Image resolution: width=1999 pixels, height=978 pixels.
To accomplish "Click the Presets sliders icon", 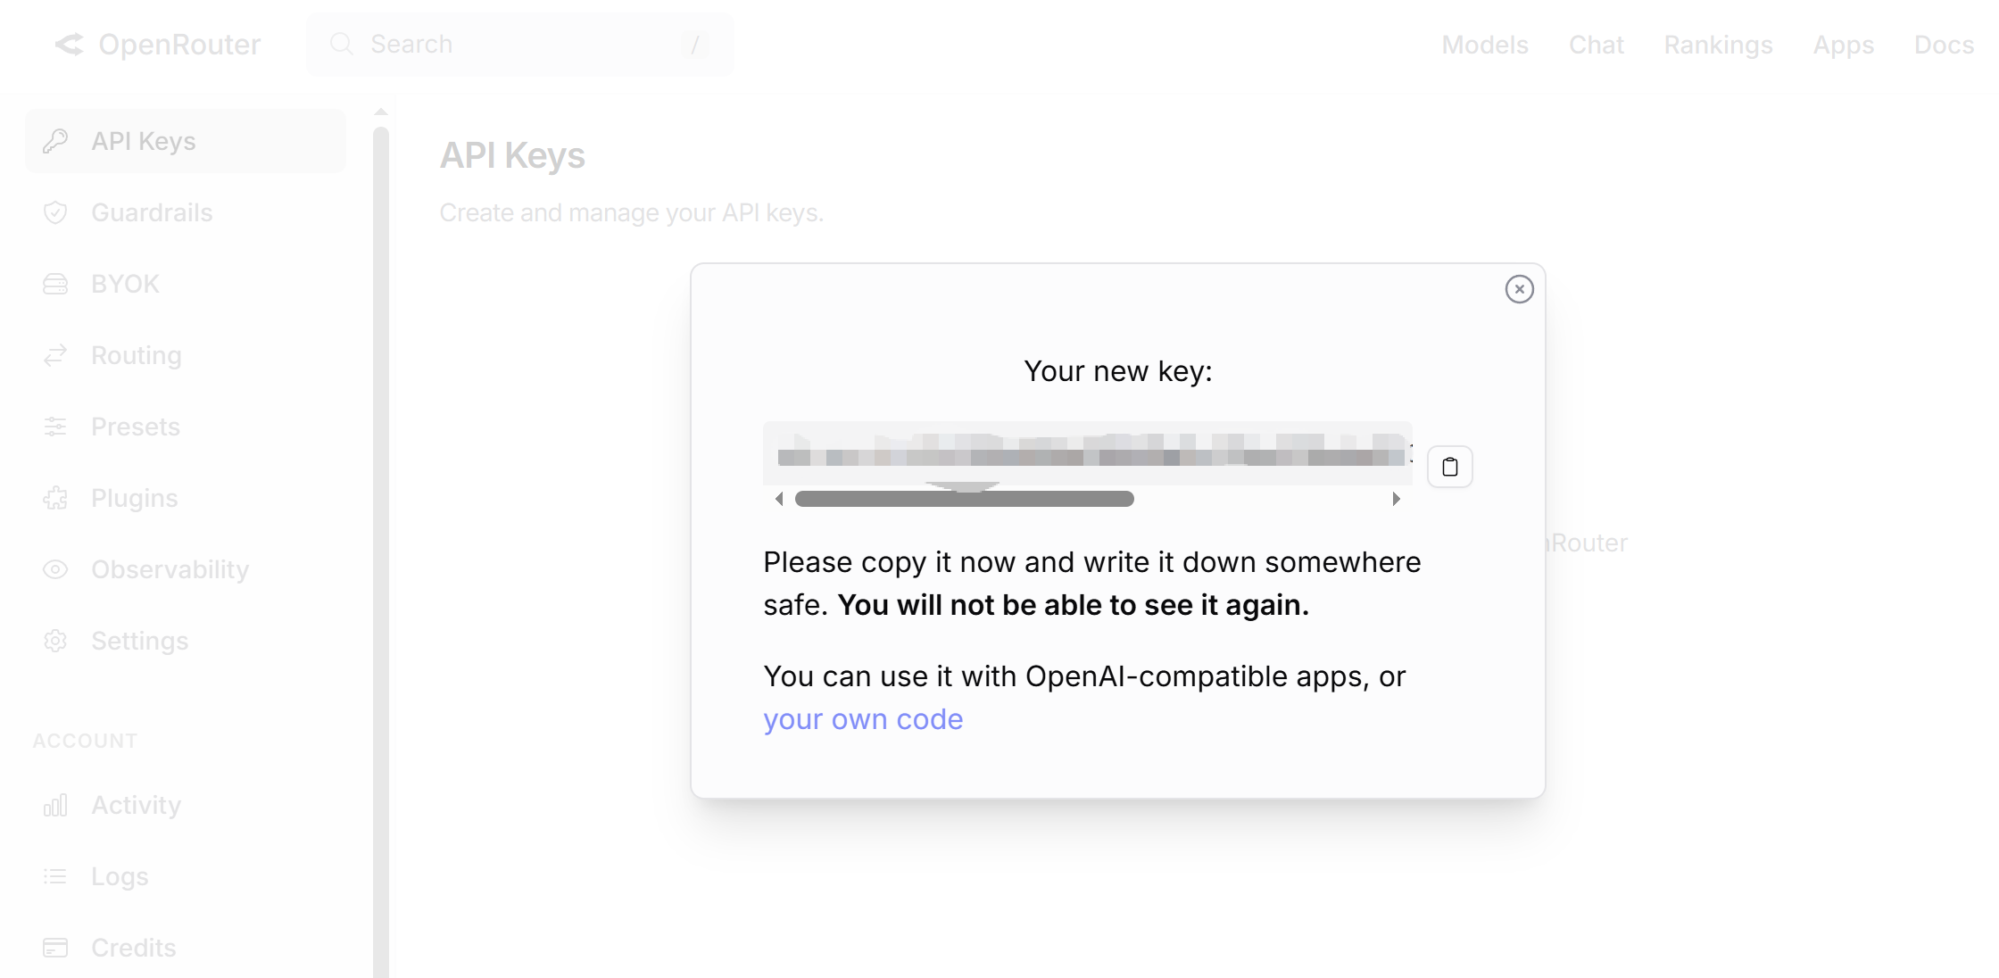I will tap(55, 427).
